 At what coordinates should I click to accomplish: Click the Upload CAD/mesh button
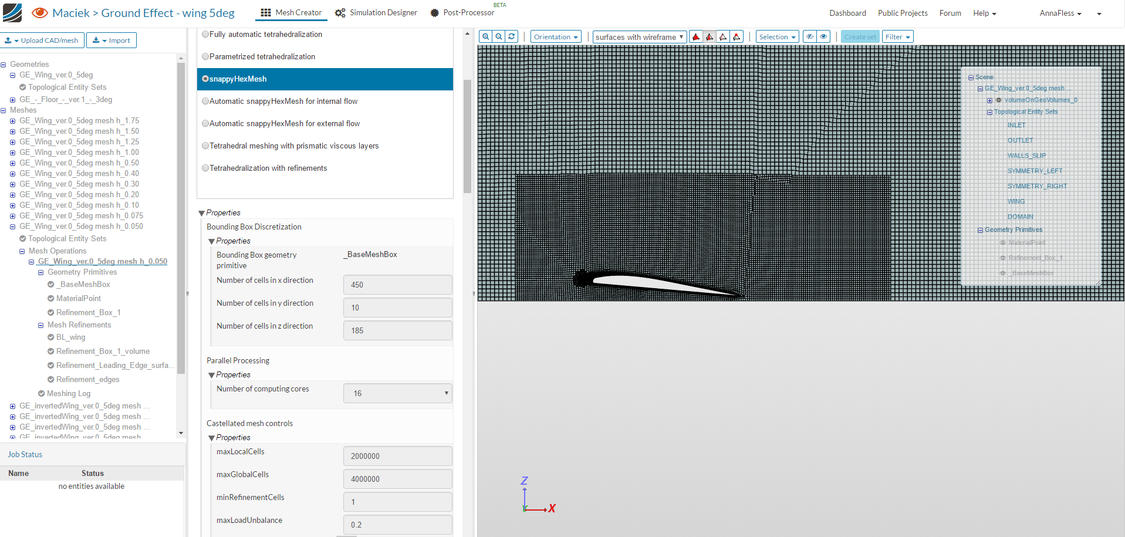point(42,40)
